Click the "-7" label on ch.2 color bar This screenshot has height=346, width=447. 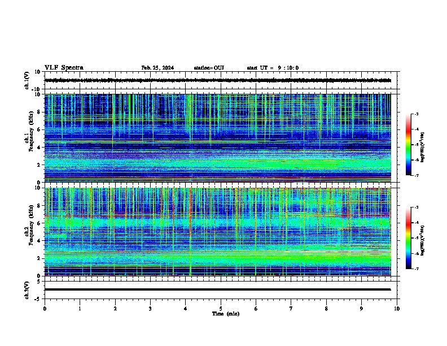[x=416, y=269]
